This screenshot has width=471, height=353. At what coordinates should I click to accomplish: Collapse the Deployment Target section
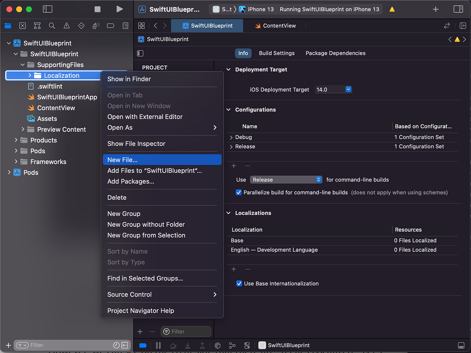[x=228, y=70]
